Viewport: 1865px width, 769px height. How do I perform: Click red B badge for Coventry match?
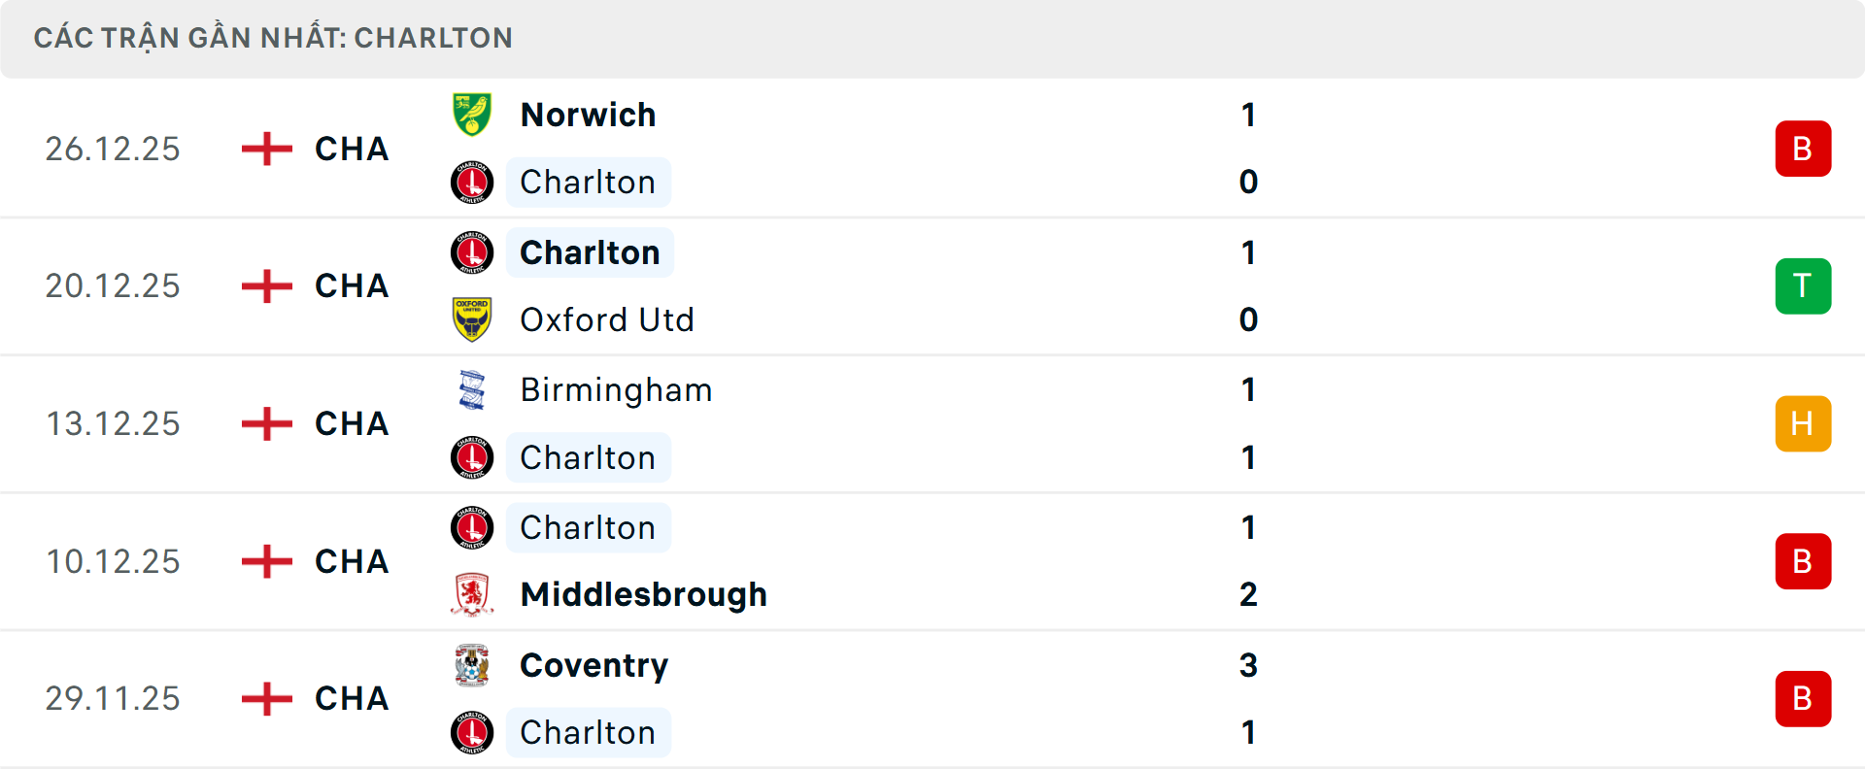tap(1803, 699)
